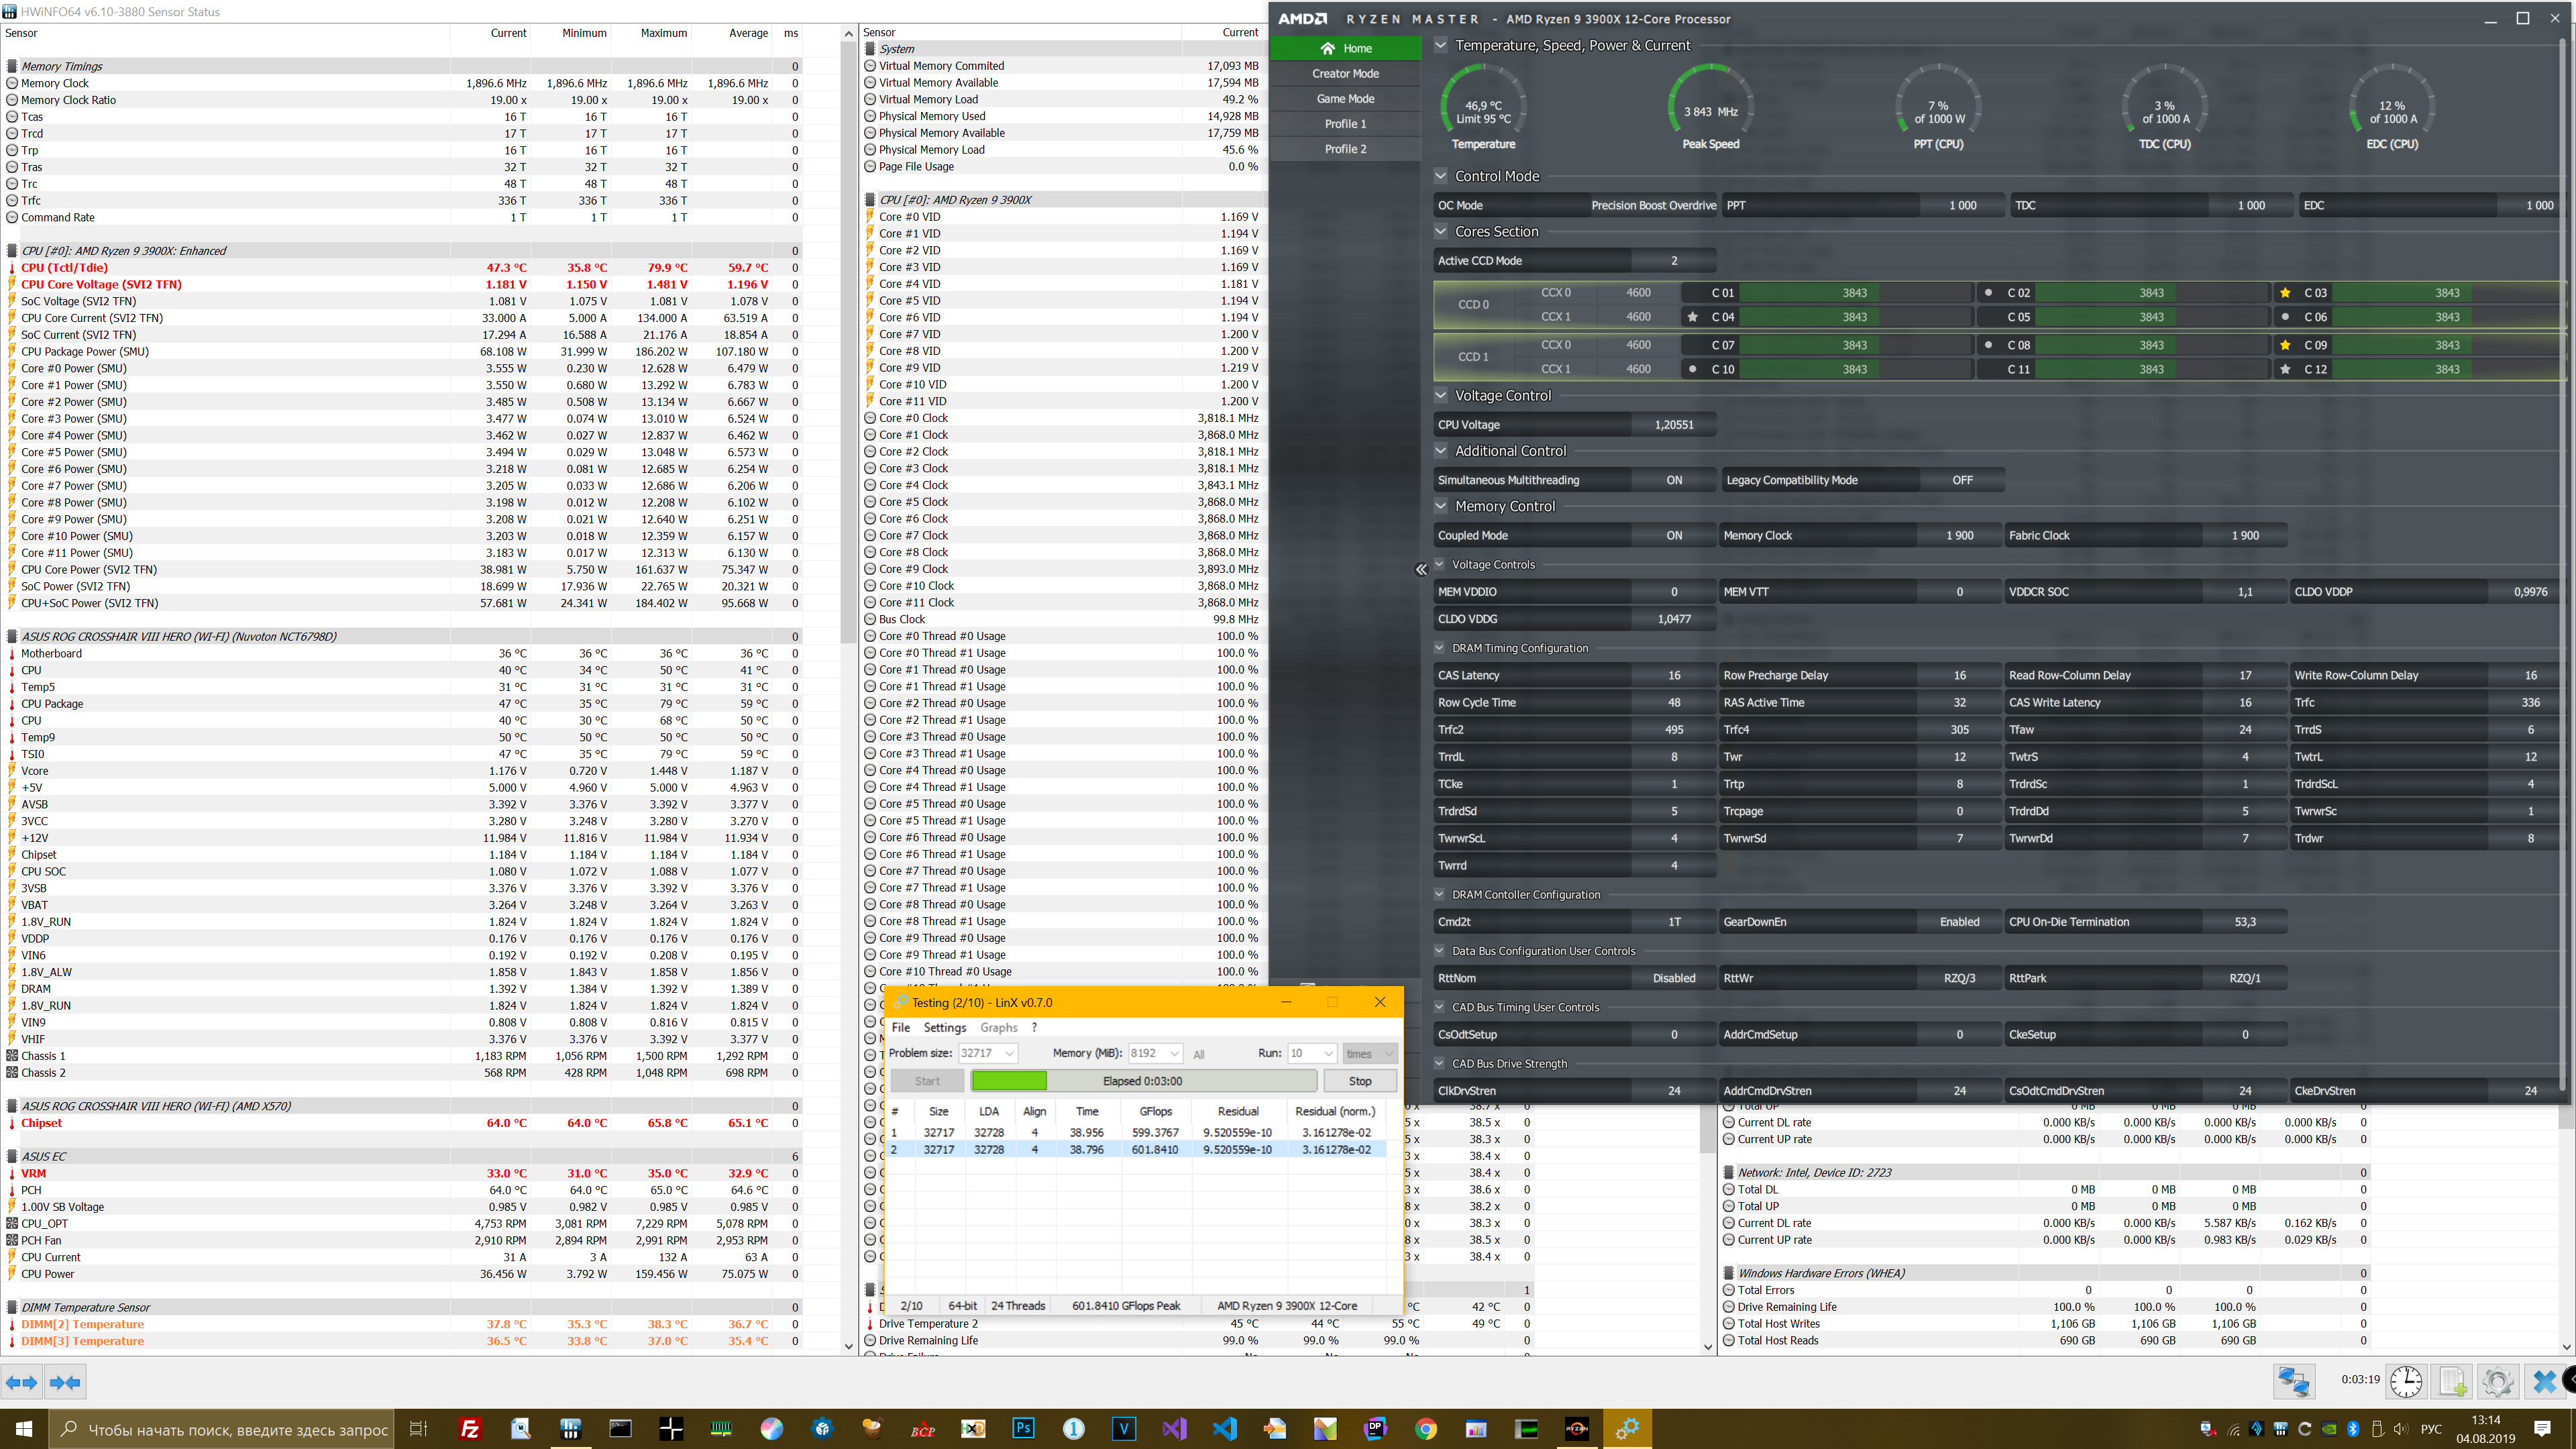Image resolution: width=2576 pixels, height=1449 pixels.
Task: Click 'All' memory link in LinX
Action: click(x=1198, y=1054)
